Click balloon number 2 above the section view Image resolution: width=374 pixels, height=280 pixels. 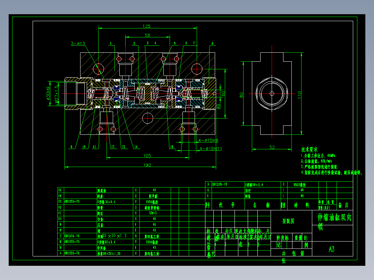pyautogui.click(x=134, y=43)
